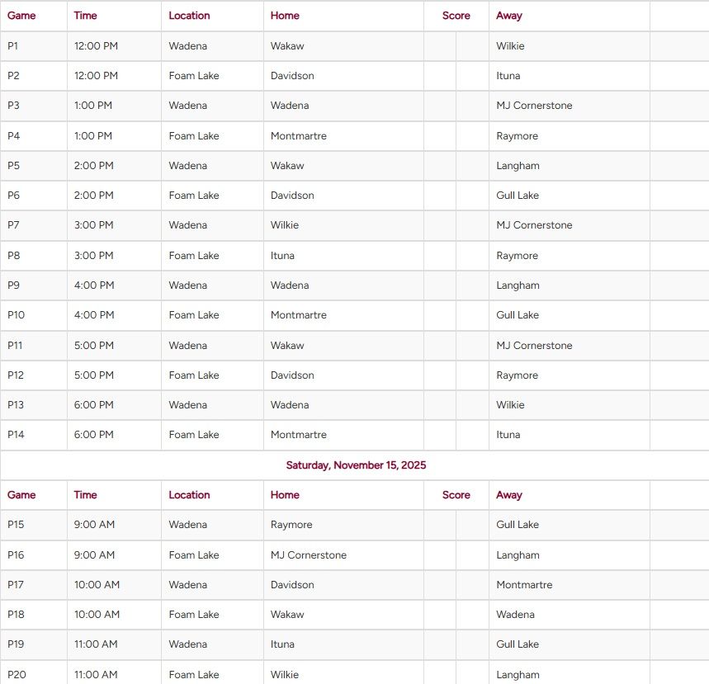Select Ituna away team in game P2
The height and width of the screenshot is (684, 709).
click(508, 76)
